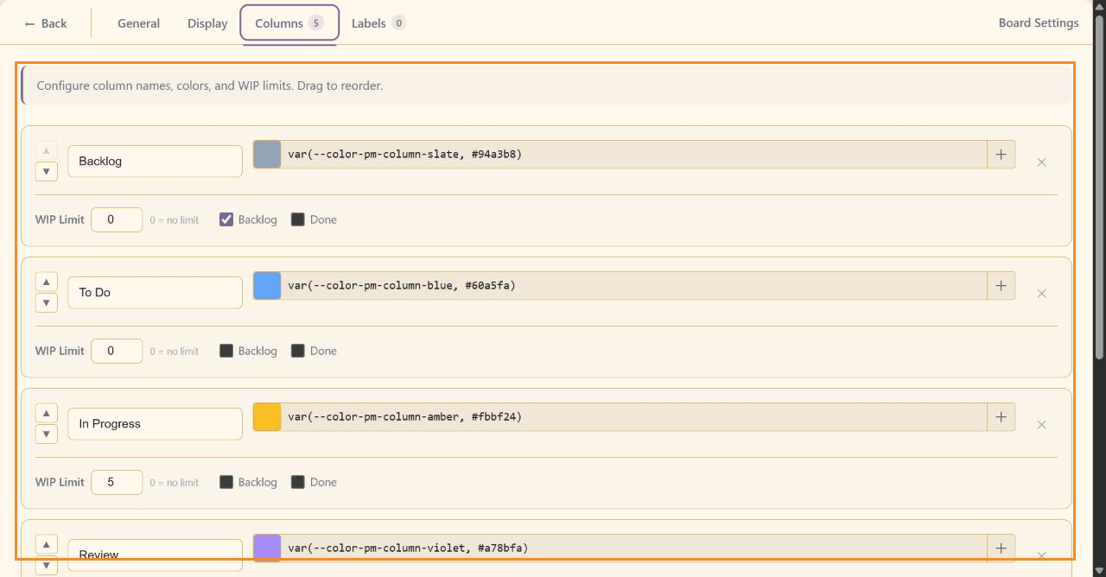
Task: Edit the amber color value text for In Progress
Action: tap(634, 417)
